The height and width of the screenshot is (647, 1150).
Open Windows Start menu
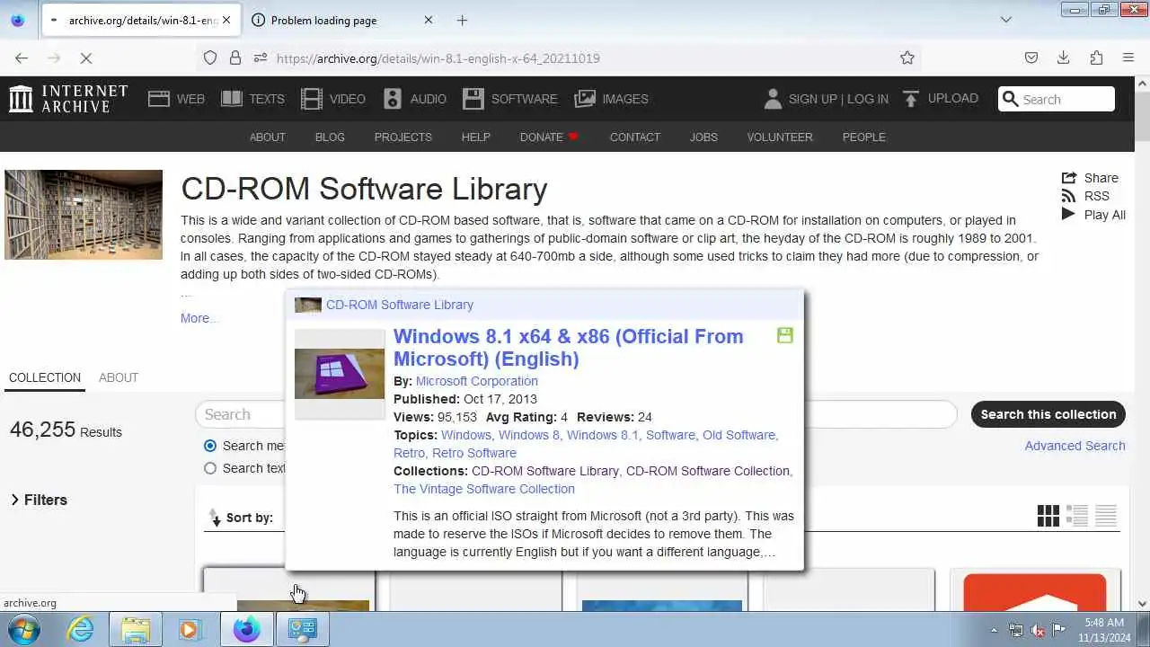pos(23,629)
